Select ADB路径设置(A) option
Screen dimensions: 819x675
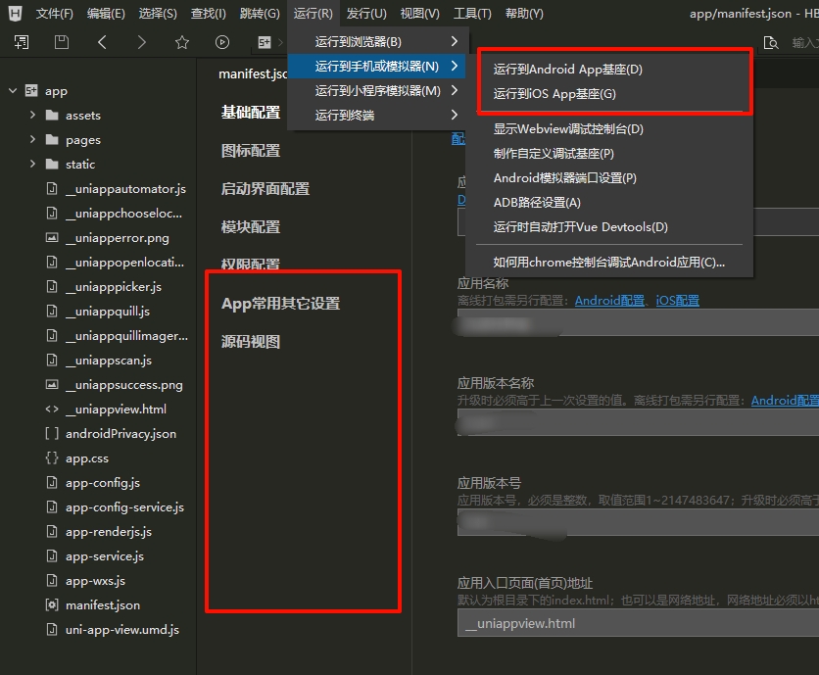(537, 203)
